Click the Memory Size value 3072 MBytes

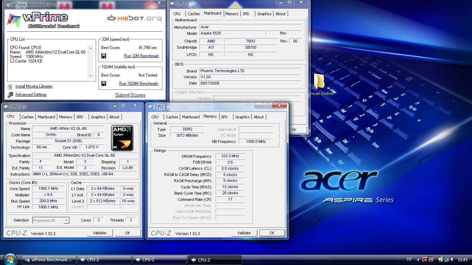click(x=188, y=135)
